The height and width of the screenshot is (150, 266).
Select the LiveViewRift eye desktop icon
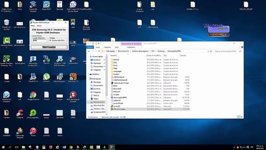(x=73, y=60)
